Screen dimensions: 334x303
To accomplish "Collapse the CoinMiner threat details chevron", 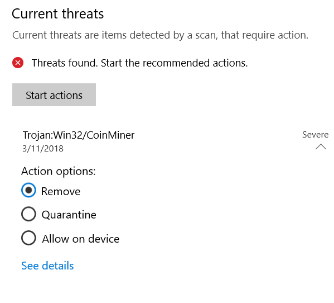I will click(321, 146).
